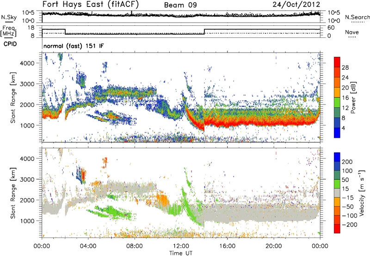Click the '200' tick on Velocity colorbar

click(347, 162)
